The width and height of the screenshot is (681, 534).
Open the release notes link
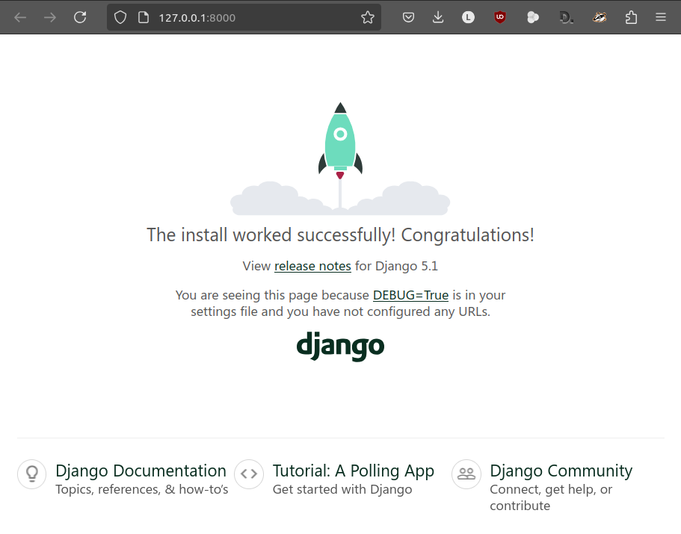pyautogui.click(x=312, y=266)
